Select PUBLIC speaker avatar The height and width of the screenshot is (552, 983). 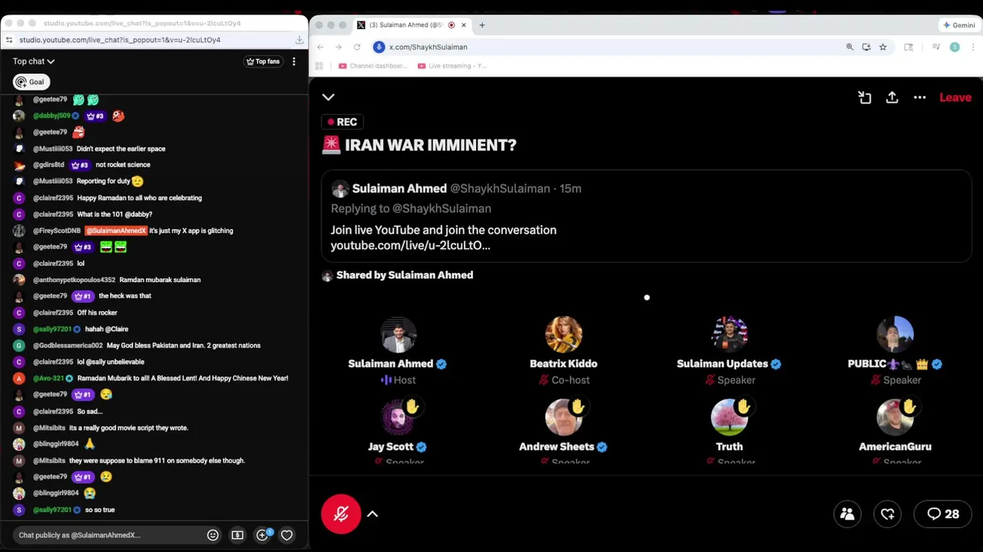click(895, 334)
